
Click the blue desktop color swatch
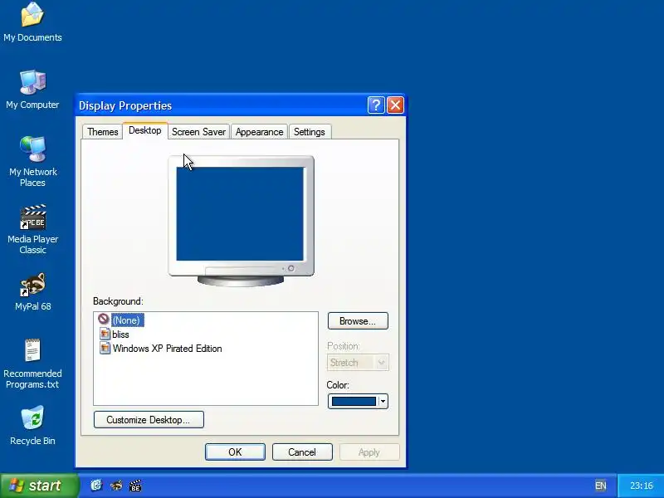tap(354, 401)
